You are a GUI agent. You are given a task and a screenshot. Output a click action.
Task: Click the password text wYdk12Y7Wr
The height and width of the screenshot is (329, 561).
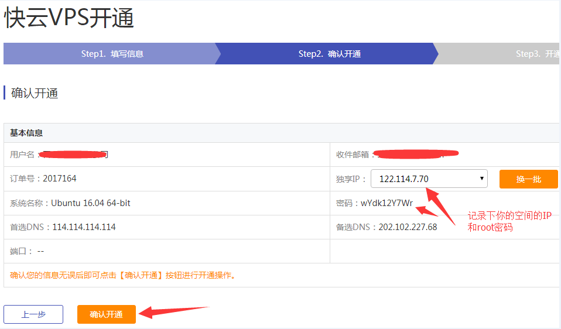pos(386,203)
